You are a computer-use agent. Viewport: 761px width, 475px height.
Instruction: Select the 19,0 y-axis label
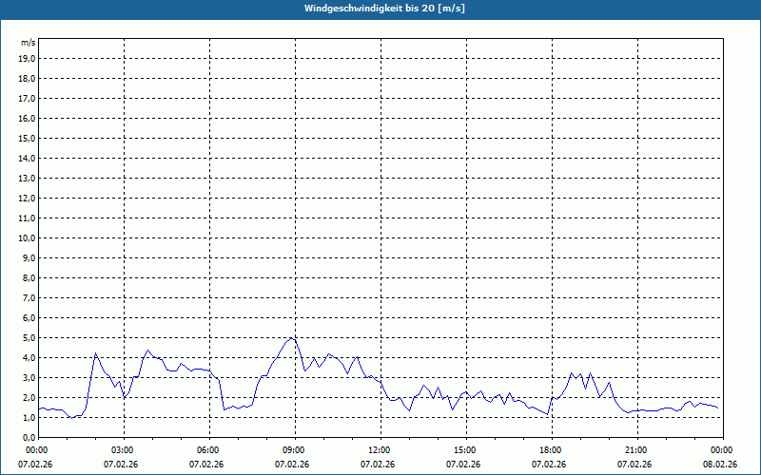(27, 58)
